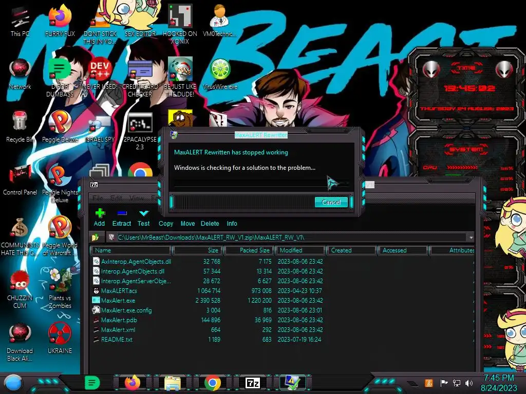Cancel the MaxALERT Rewritten error dialog
Viewport: 526px width, 394px height.
(x=331, y=202)
